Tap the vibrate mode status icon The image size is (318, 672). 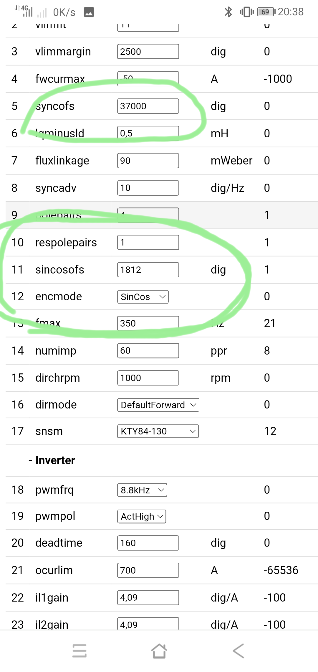[x=246, y=12]
